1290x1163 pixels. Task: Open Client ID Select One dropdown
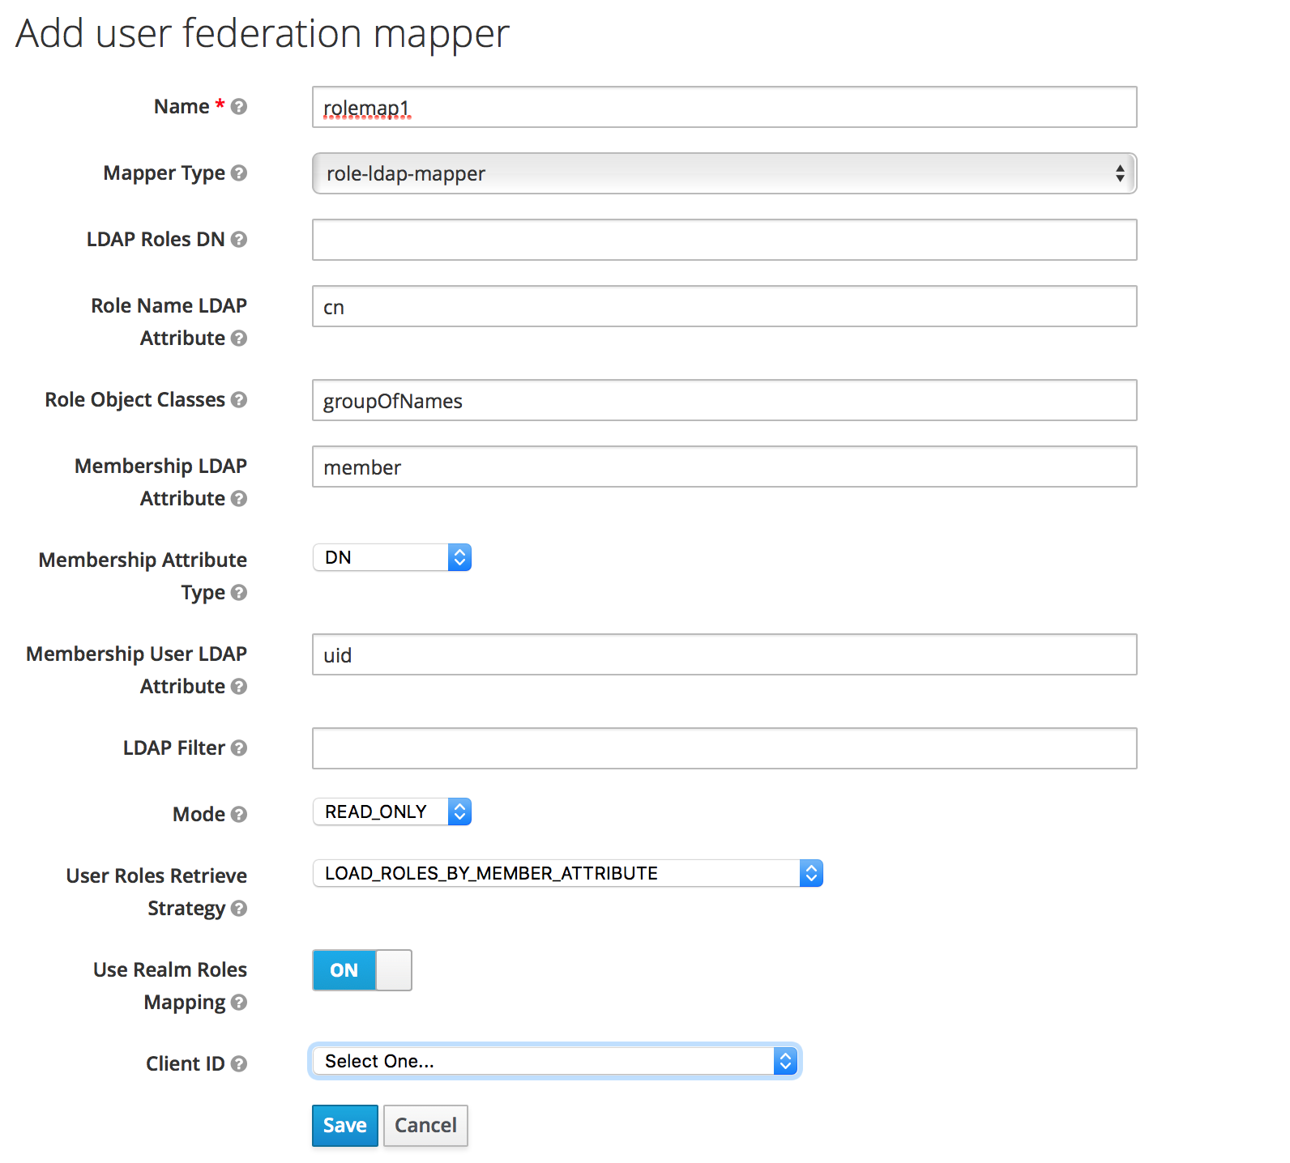click(x=555, y=1062)
